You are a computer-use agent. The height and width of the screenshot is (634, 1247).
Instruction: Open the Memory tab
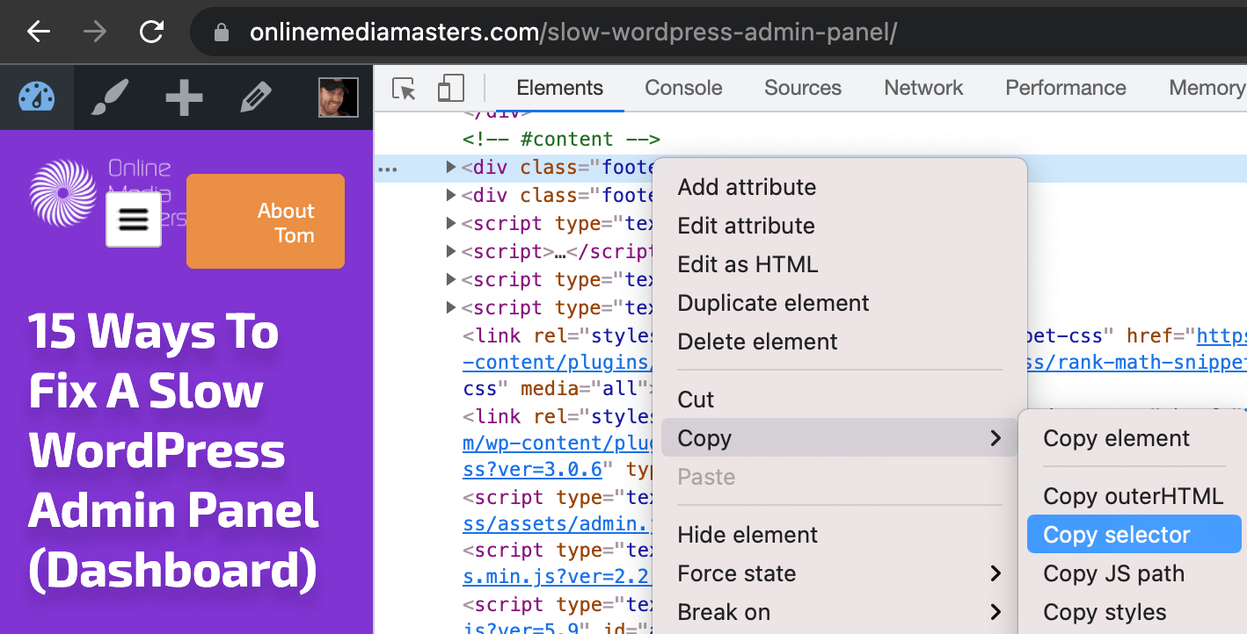click(1207, 88)
